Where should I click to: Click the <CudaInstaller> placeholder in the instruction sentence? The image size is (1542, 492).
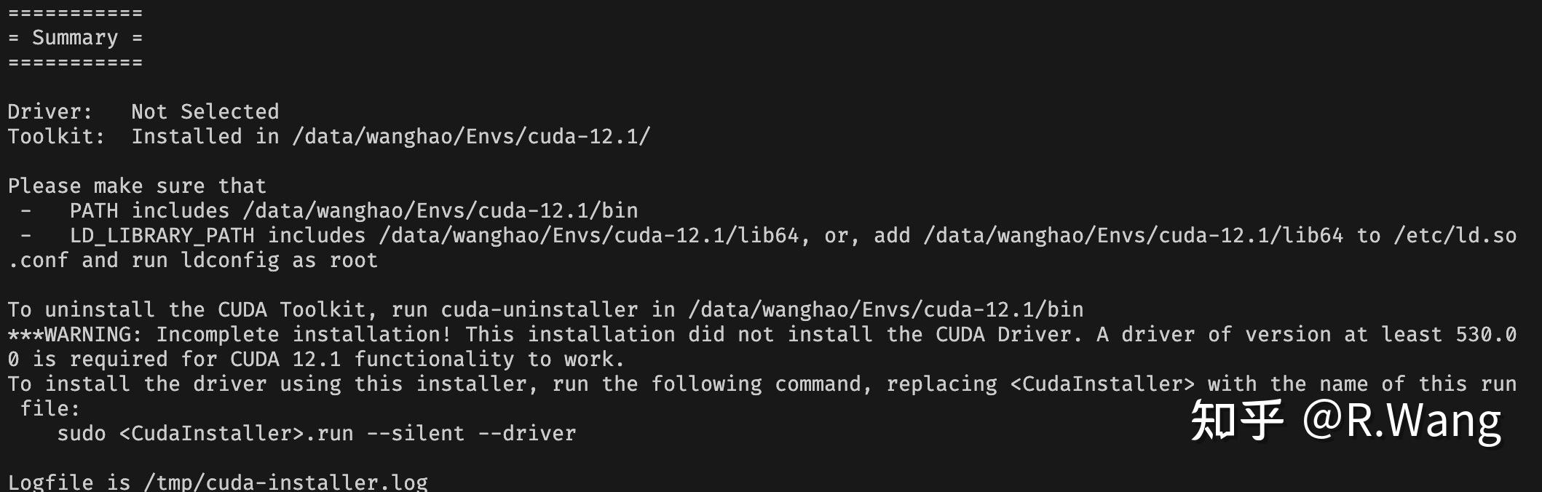(1102, 384)
